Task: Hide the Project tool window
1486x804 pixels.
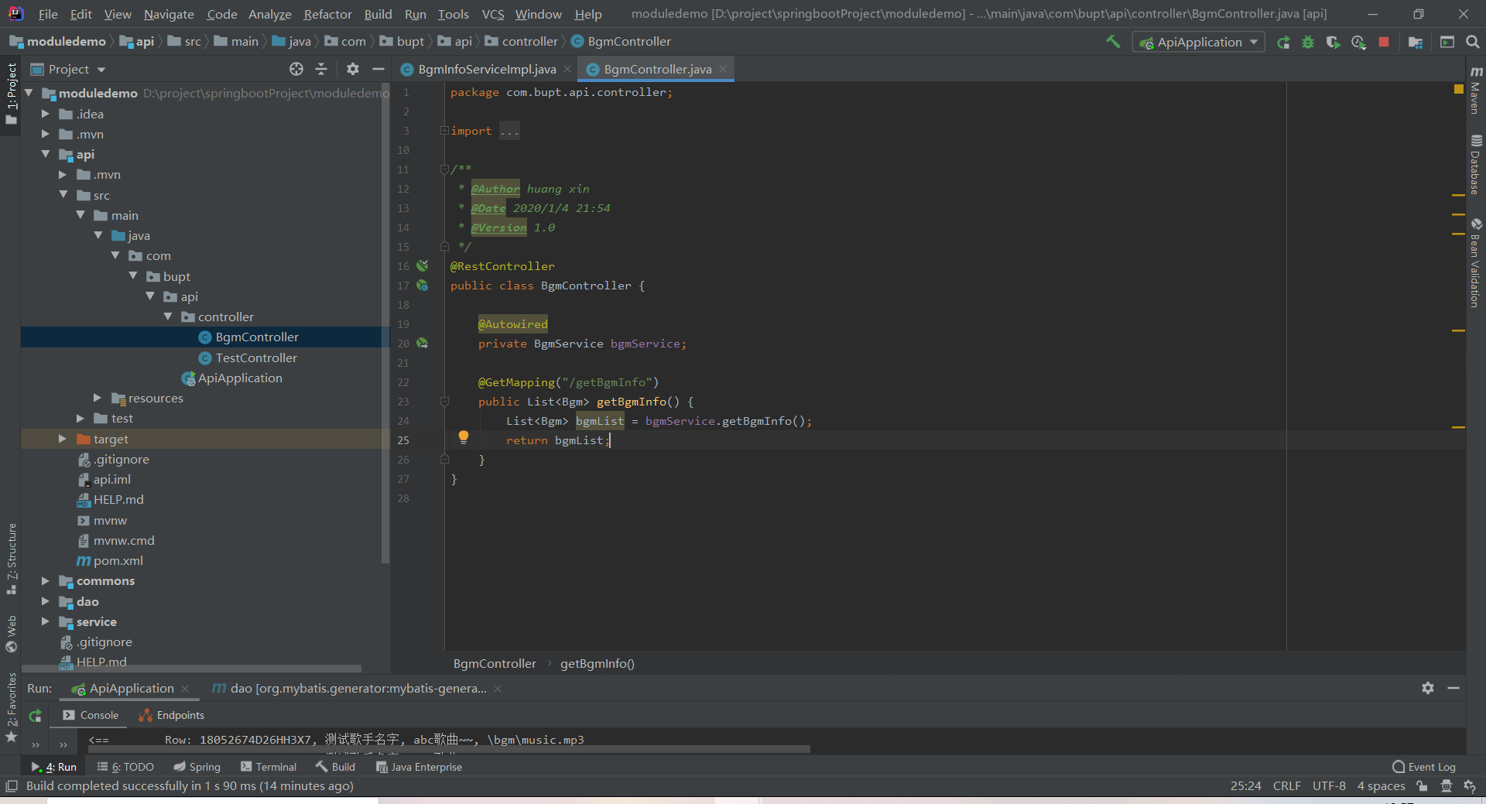Action: [378, 69]
